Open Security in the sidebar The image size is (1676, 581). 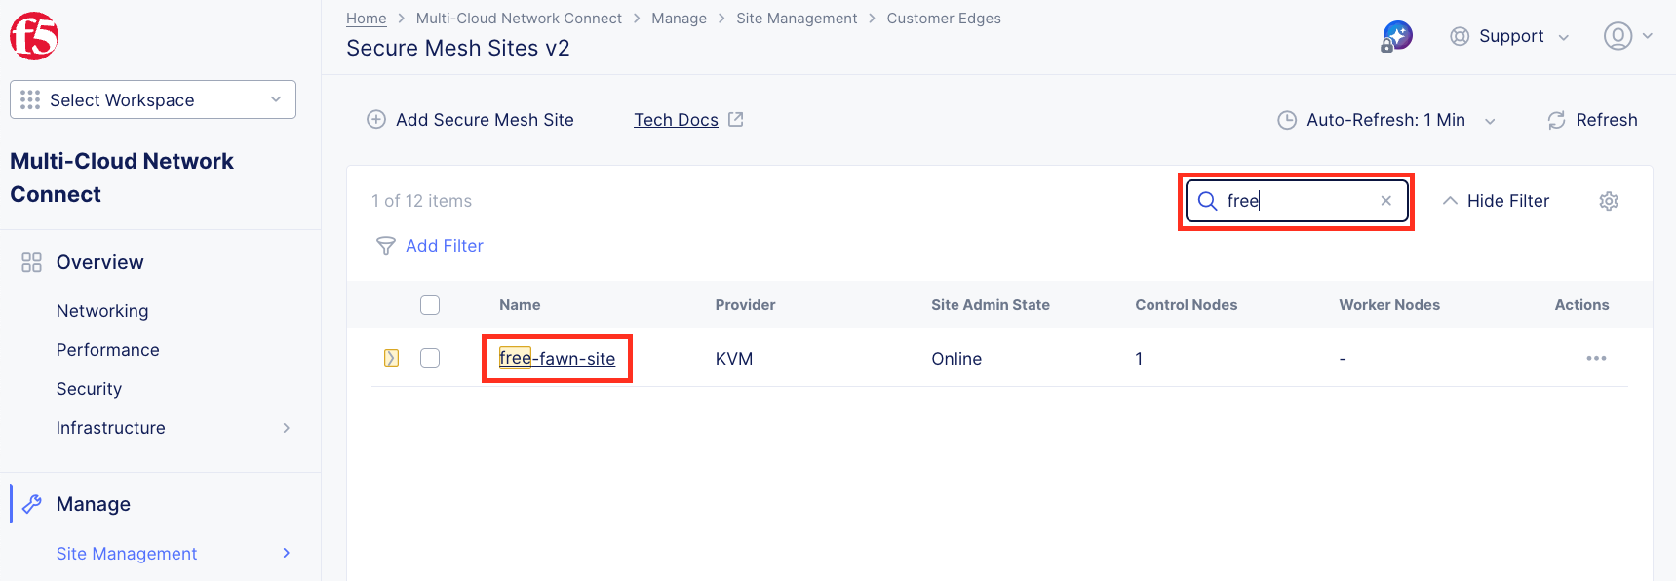pos(89,389)
